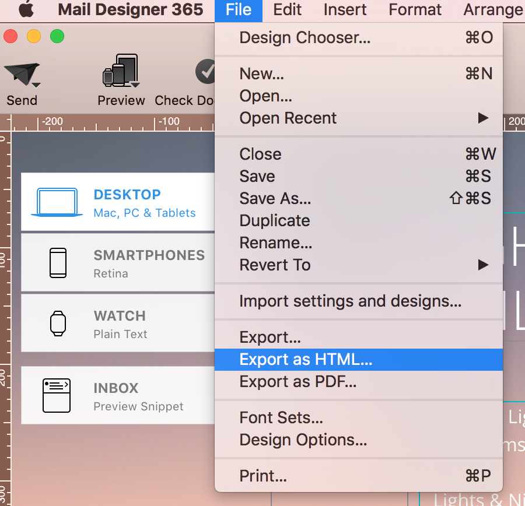Screen dimensions: 525x506
Task: Choose Export as HTML…
Action: click(359, 360)
